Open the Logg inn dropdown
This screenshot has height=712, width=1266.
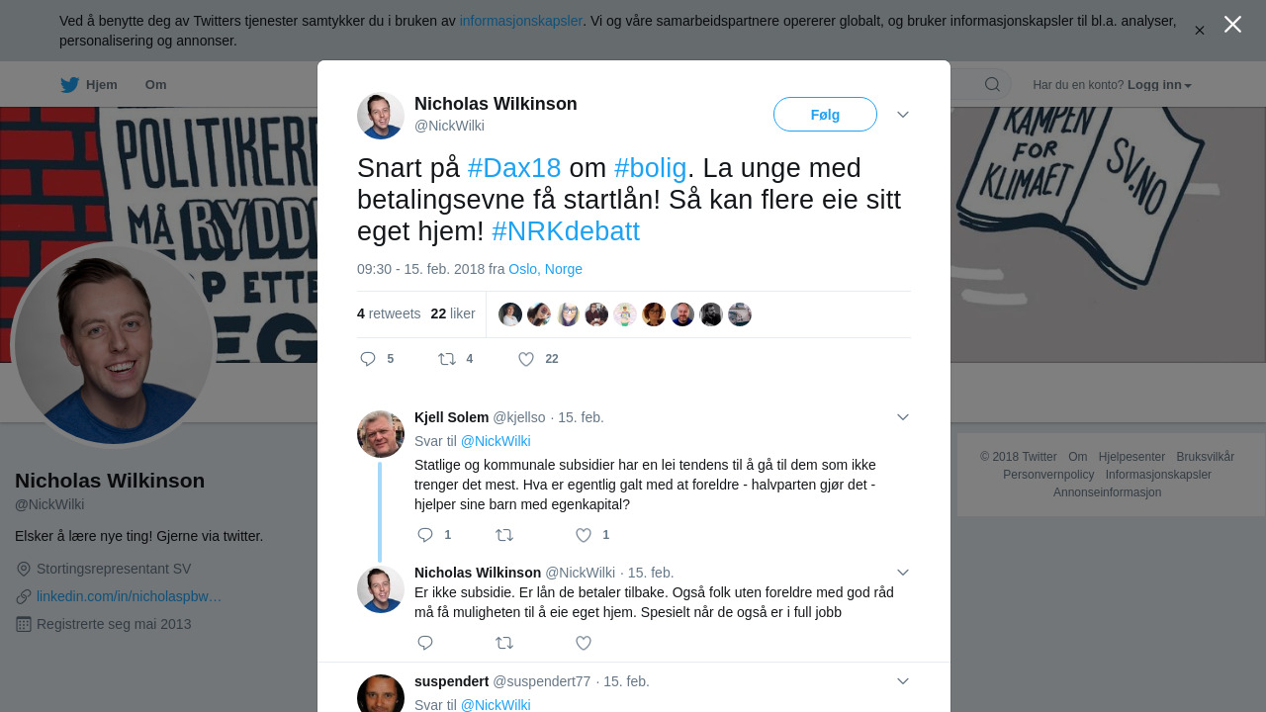click(x=1159, y=85)
